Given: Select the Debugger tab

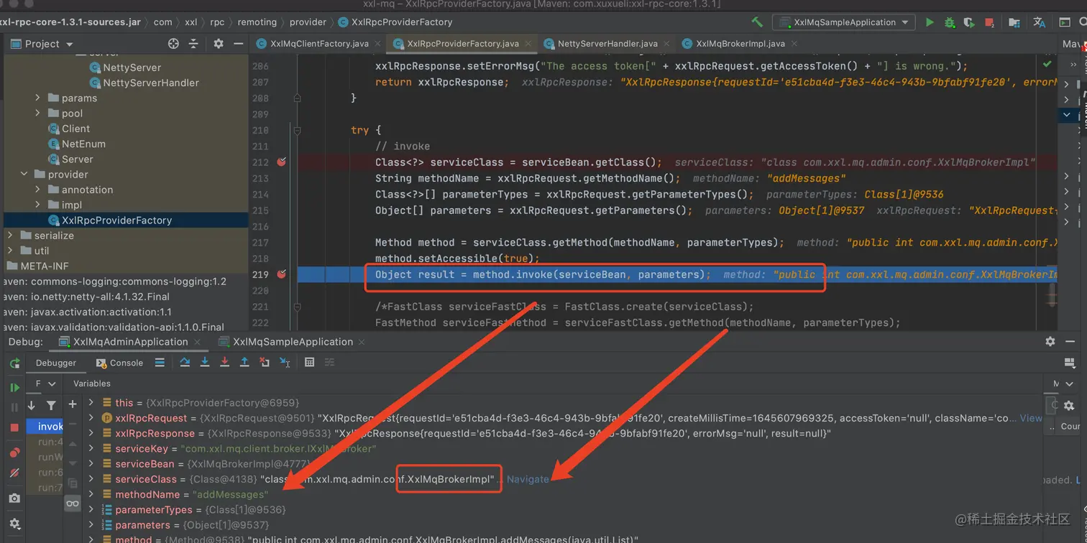Looking at the screenshot, I should pos(56,363).
